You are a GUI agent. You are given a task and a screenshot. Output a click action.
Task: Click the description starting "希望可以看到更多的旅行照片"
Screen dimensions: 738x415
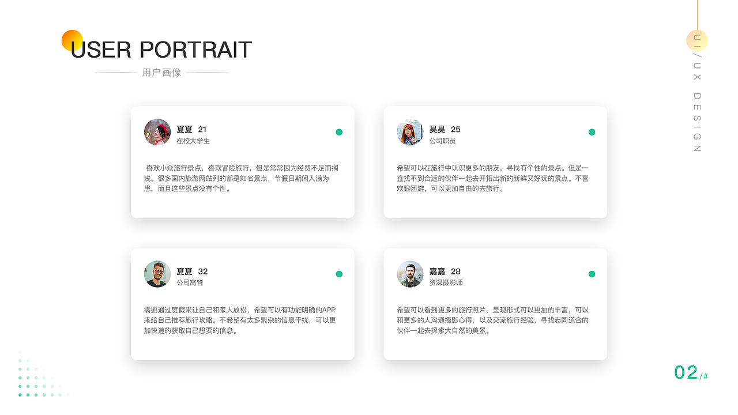tap(493, 320)
